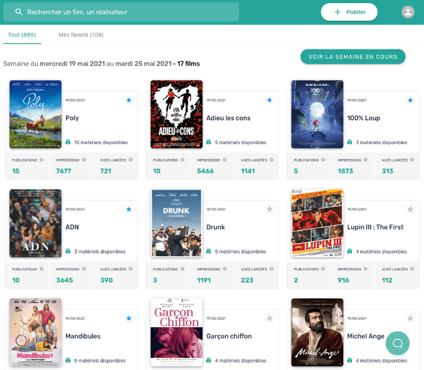This screenshot has width=424, height=370.
Task: Toggle favorite star on 100% Loup
Action: 410,100
